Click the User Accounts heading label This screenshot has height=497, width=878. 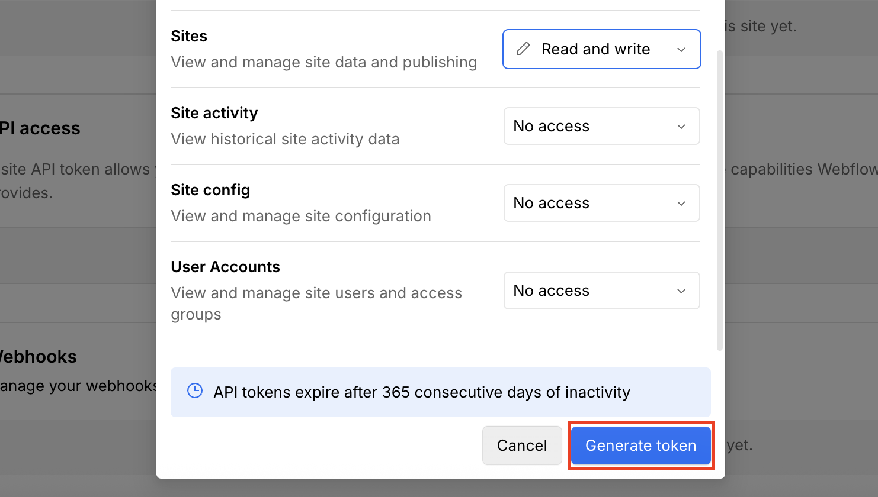(225, 267)
